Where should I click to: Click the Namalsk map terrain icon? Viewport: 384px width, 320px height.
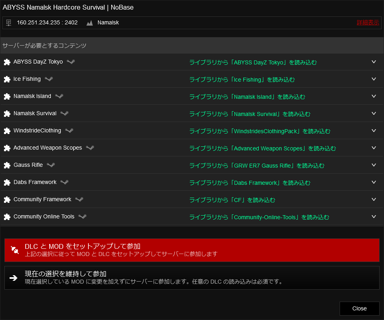tap(89, 23)
